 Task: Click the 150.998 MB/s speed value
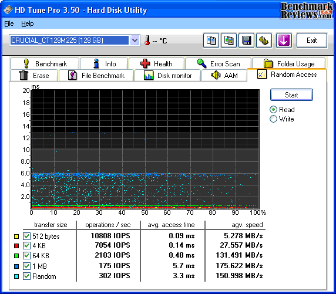239,276
